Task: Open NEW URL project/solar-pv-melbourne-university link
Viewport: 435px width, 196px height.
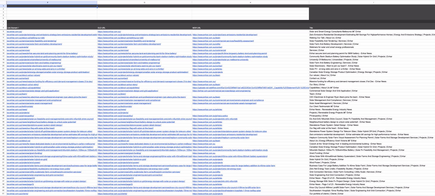Action: coord(220,59)
